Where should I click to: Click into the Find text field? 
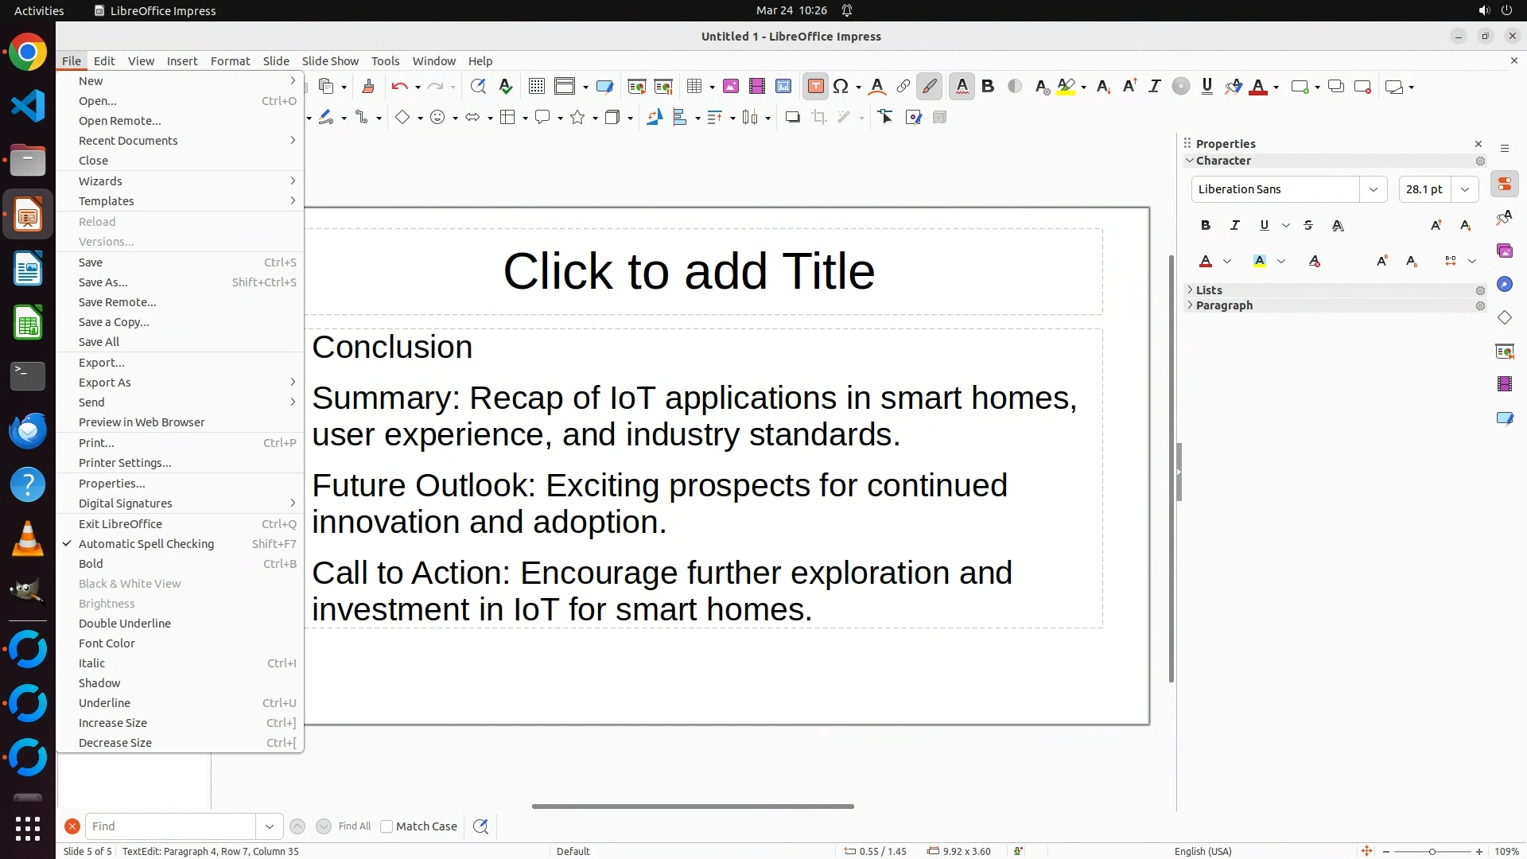point(170,826)
